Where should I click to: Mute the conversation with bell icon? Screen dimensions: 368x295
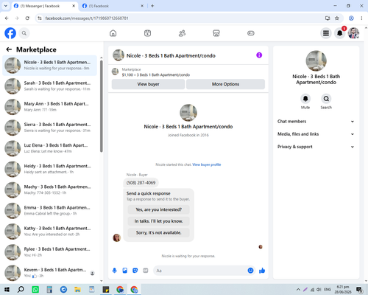click(305, 99)
